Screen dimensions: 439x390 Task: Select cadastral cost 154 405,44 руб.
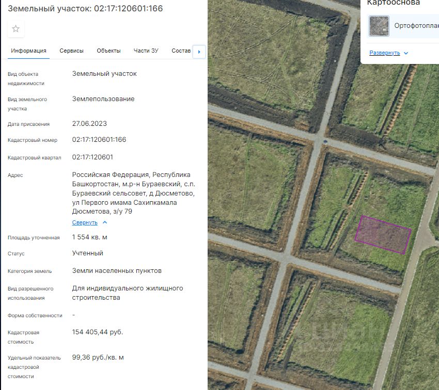pyautogui.click(x=98, y=332)
